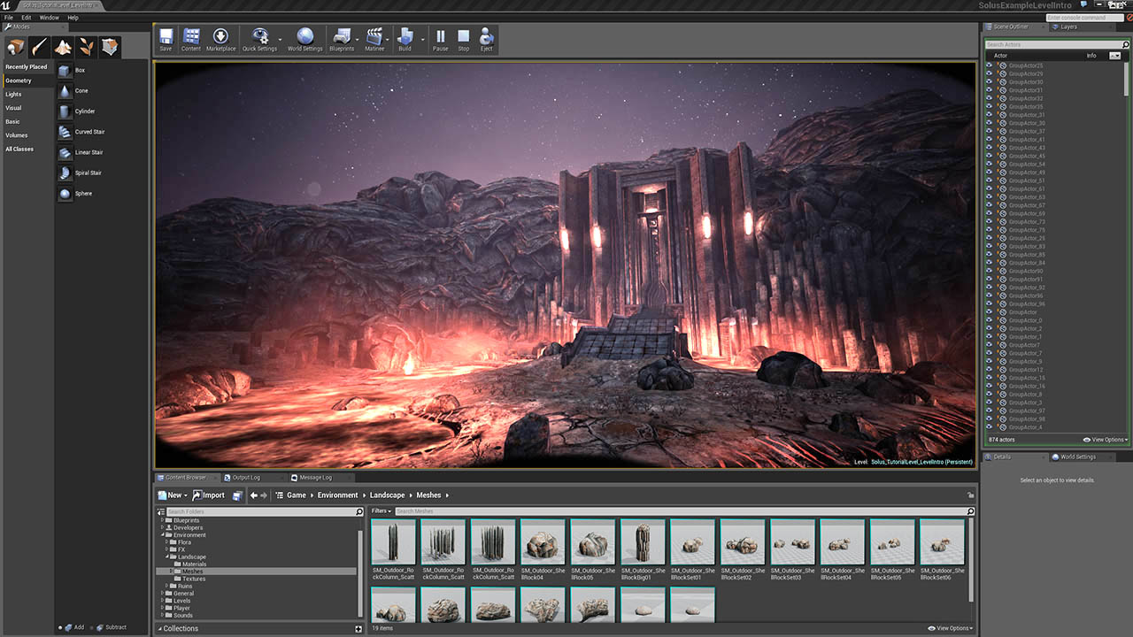
Task: Open New asset dropdown in Content Browser
Action: click(173, 495)
